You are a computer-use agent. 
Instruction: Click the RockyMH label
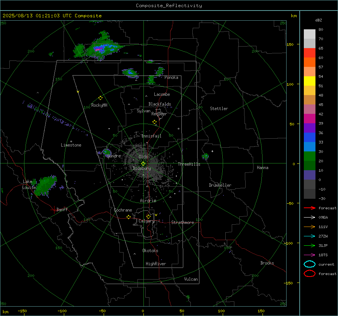pyautogui.click(x=99, y=105)
